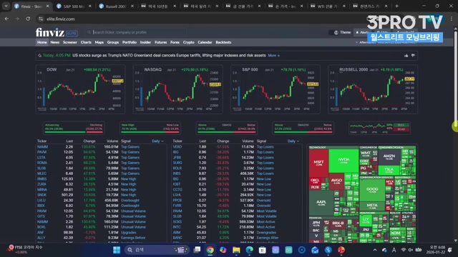Click AAPL tile in the heatmap
Image resolution: width=458 pixels, height=257 pixels.
[x=321, y=203]
